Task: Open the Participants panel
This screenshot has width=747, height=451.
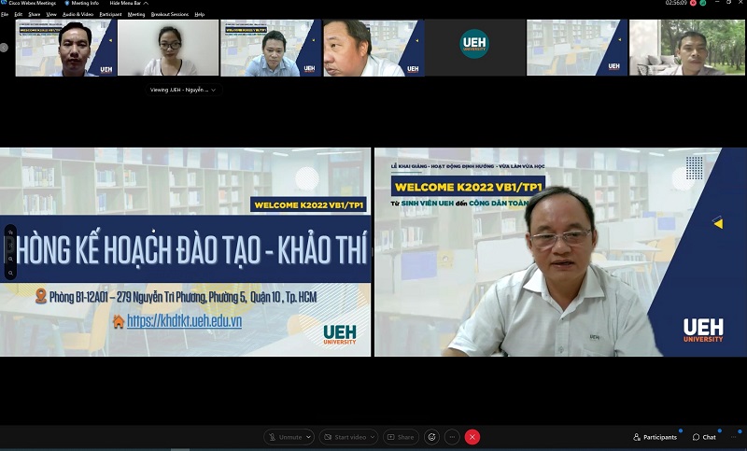Action: [655, 437]
